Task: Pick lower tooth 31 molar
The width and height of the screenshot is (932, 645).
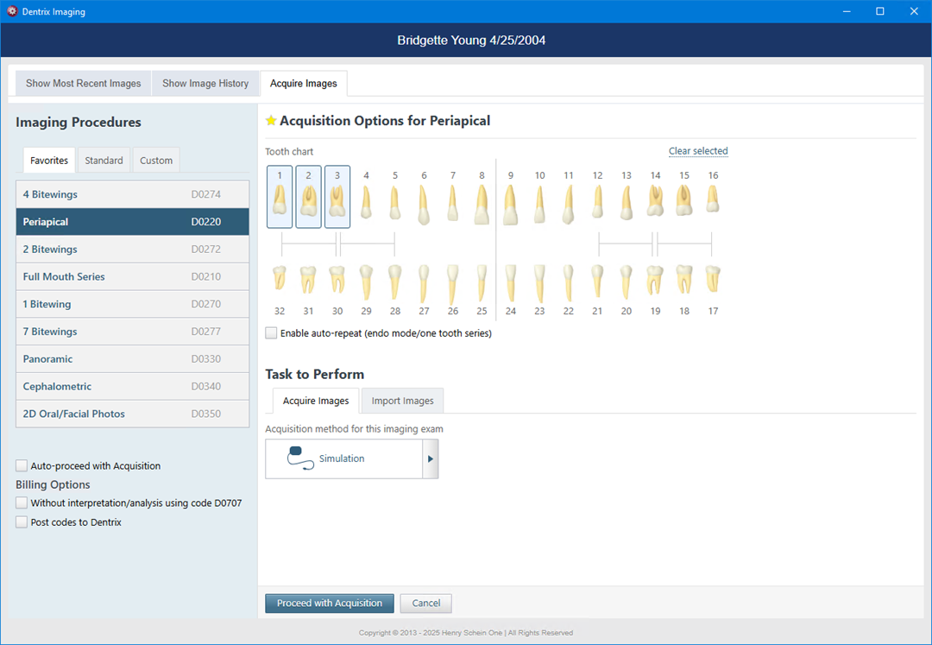Action: coord(308,279)
